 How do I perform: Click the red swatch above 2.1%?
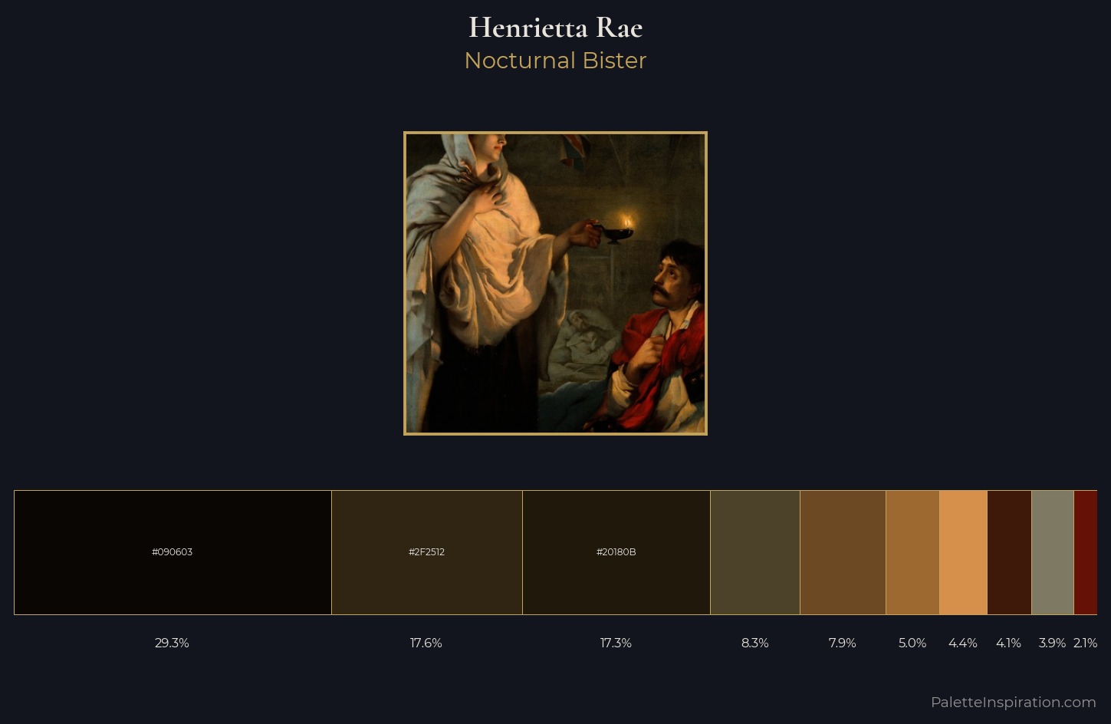pos(1086,552)
